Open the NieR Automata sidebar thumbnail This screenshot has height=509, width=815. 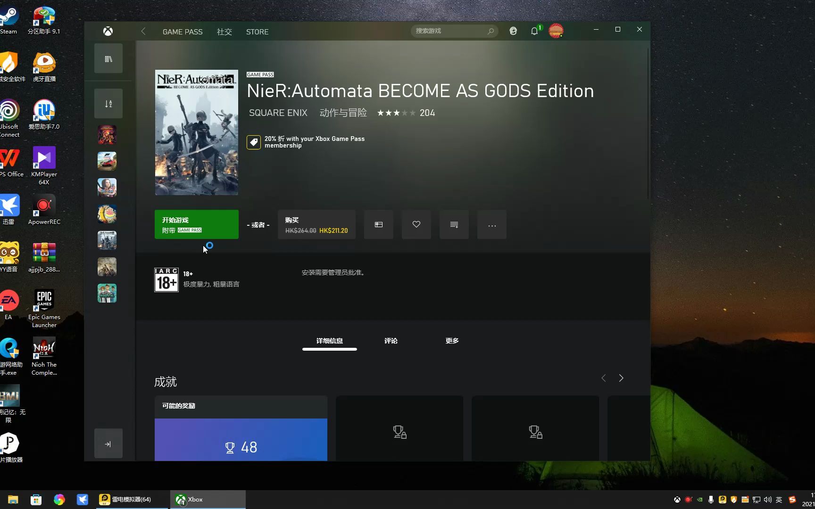click(x=107, y=240)
